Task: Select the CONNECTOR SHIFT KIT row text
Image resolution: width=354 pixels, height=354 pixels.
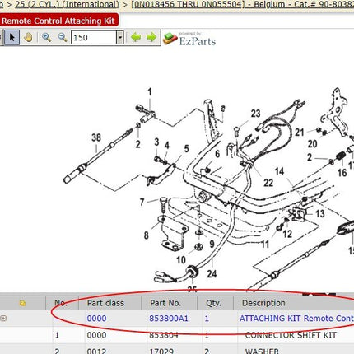Action: (291, 335)
